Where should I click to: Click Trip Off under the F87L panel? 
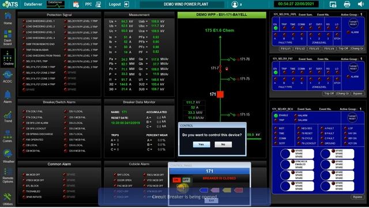[x=343, y=49]
